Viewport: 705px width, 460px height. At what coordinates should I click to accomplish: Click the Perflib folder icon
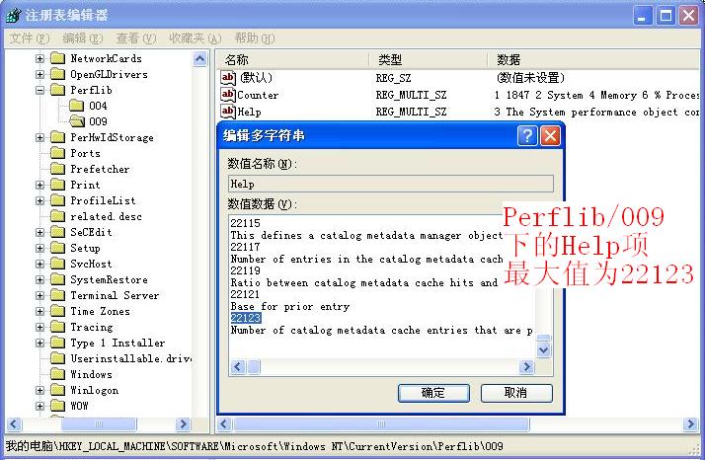pos(58,90)
